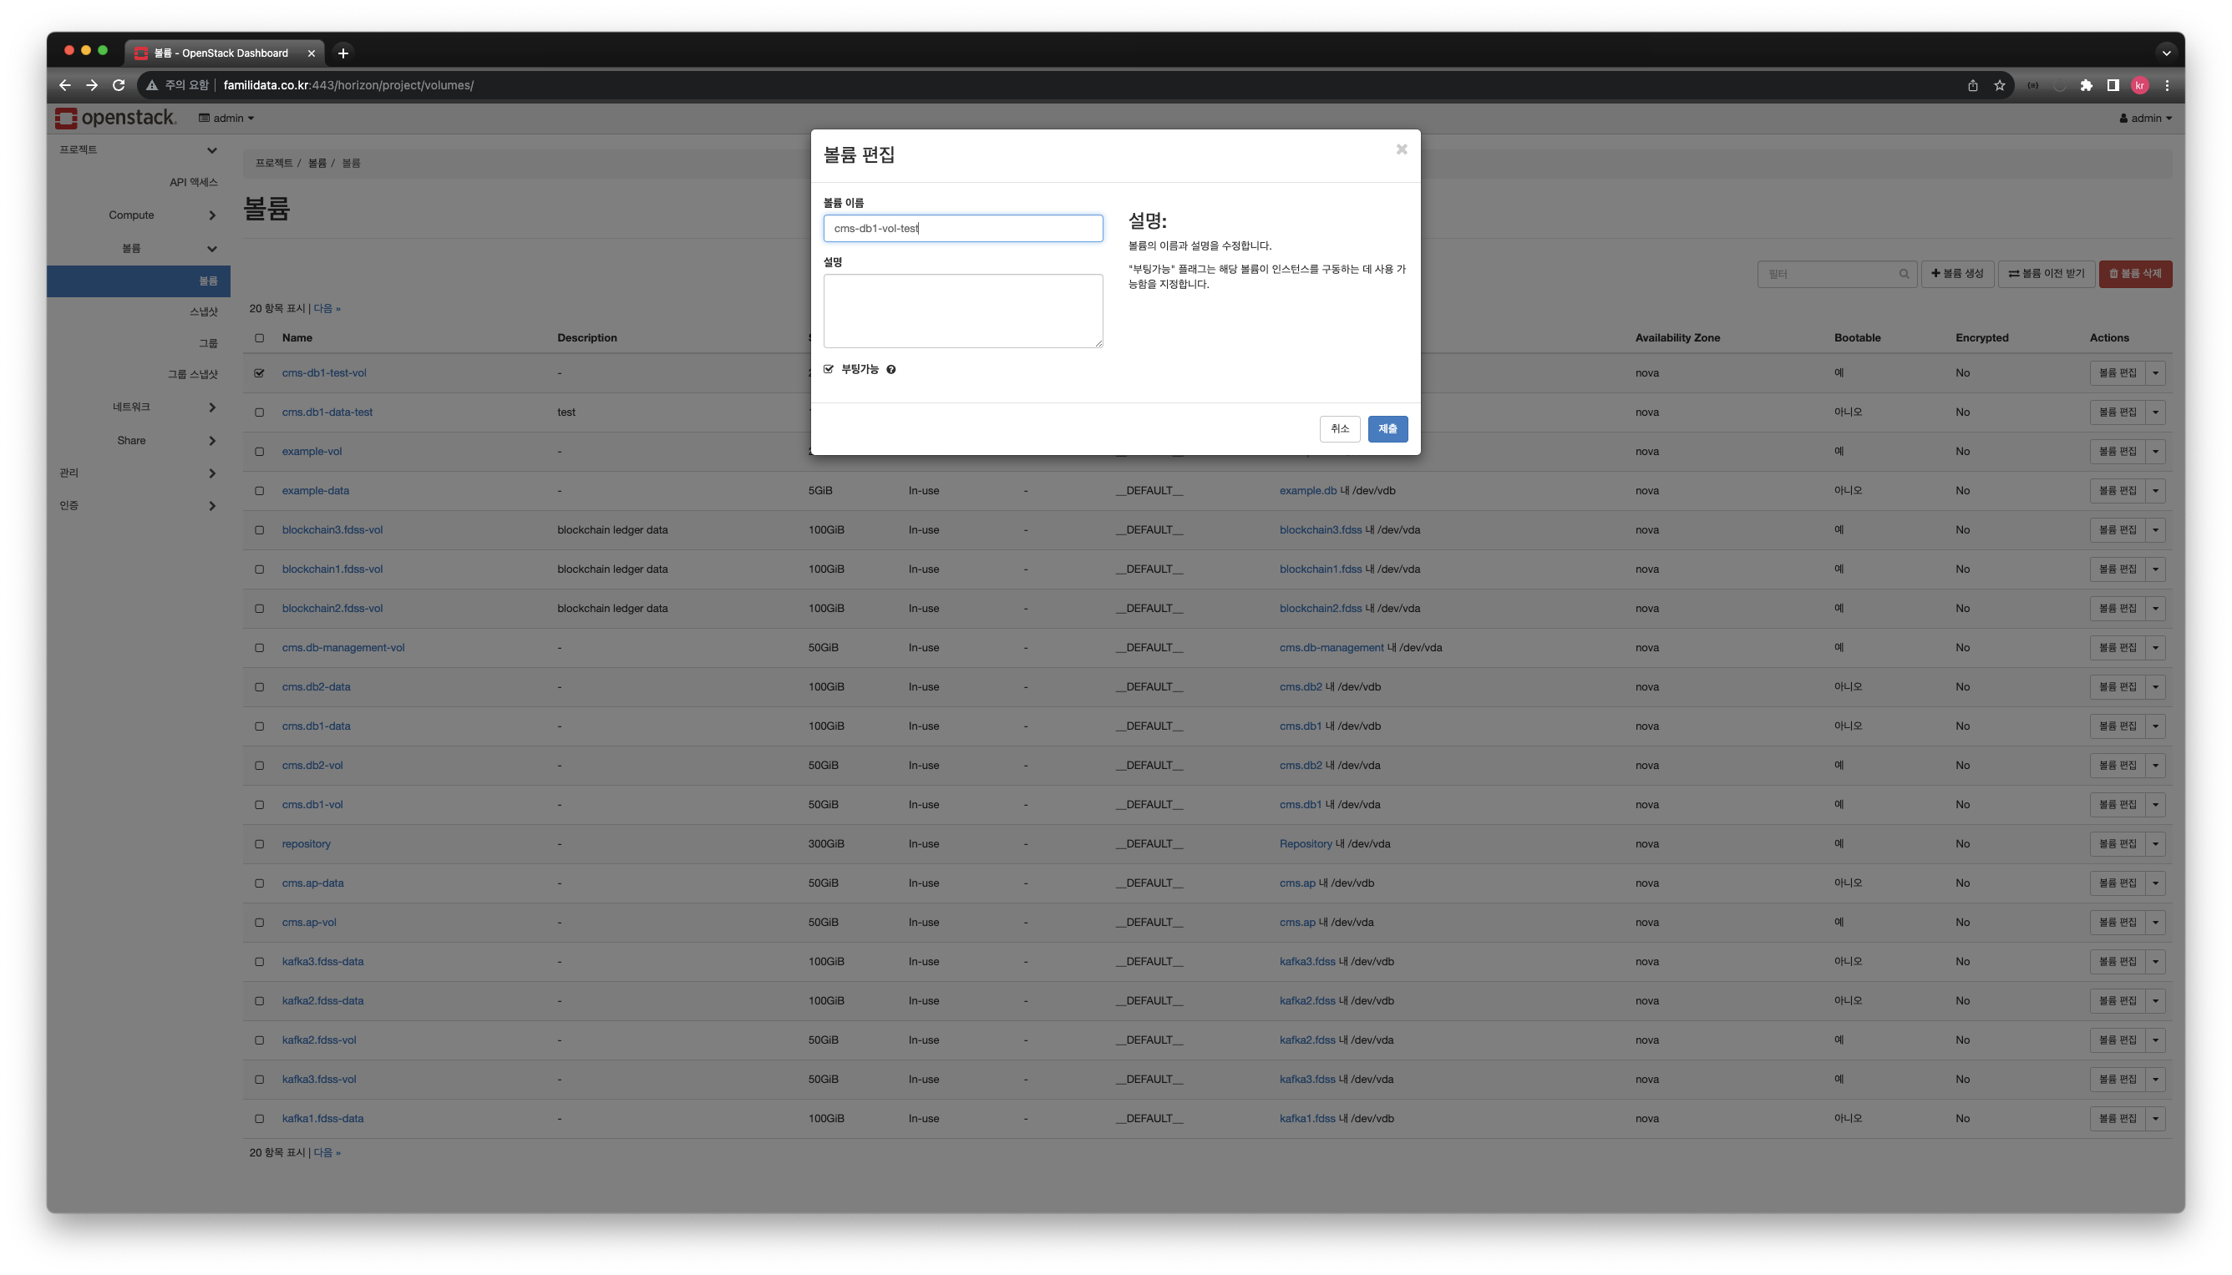The width and height of the screenshot is (2232, 1275).
Task: Expand the Compute sidebar section
Action: (x=162, y=215)
